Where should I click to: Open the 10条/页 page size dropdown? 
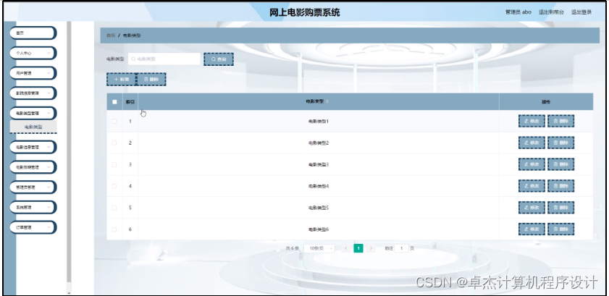(320, 248)
